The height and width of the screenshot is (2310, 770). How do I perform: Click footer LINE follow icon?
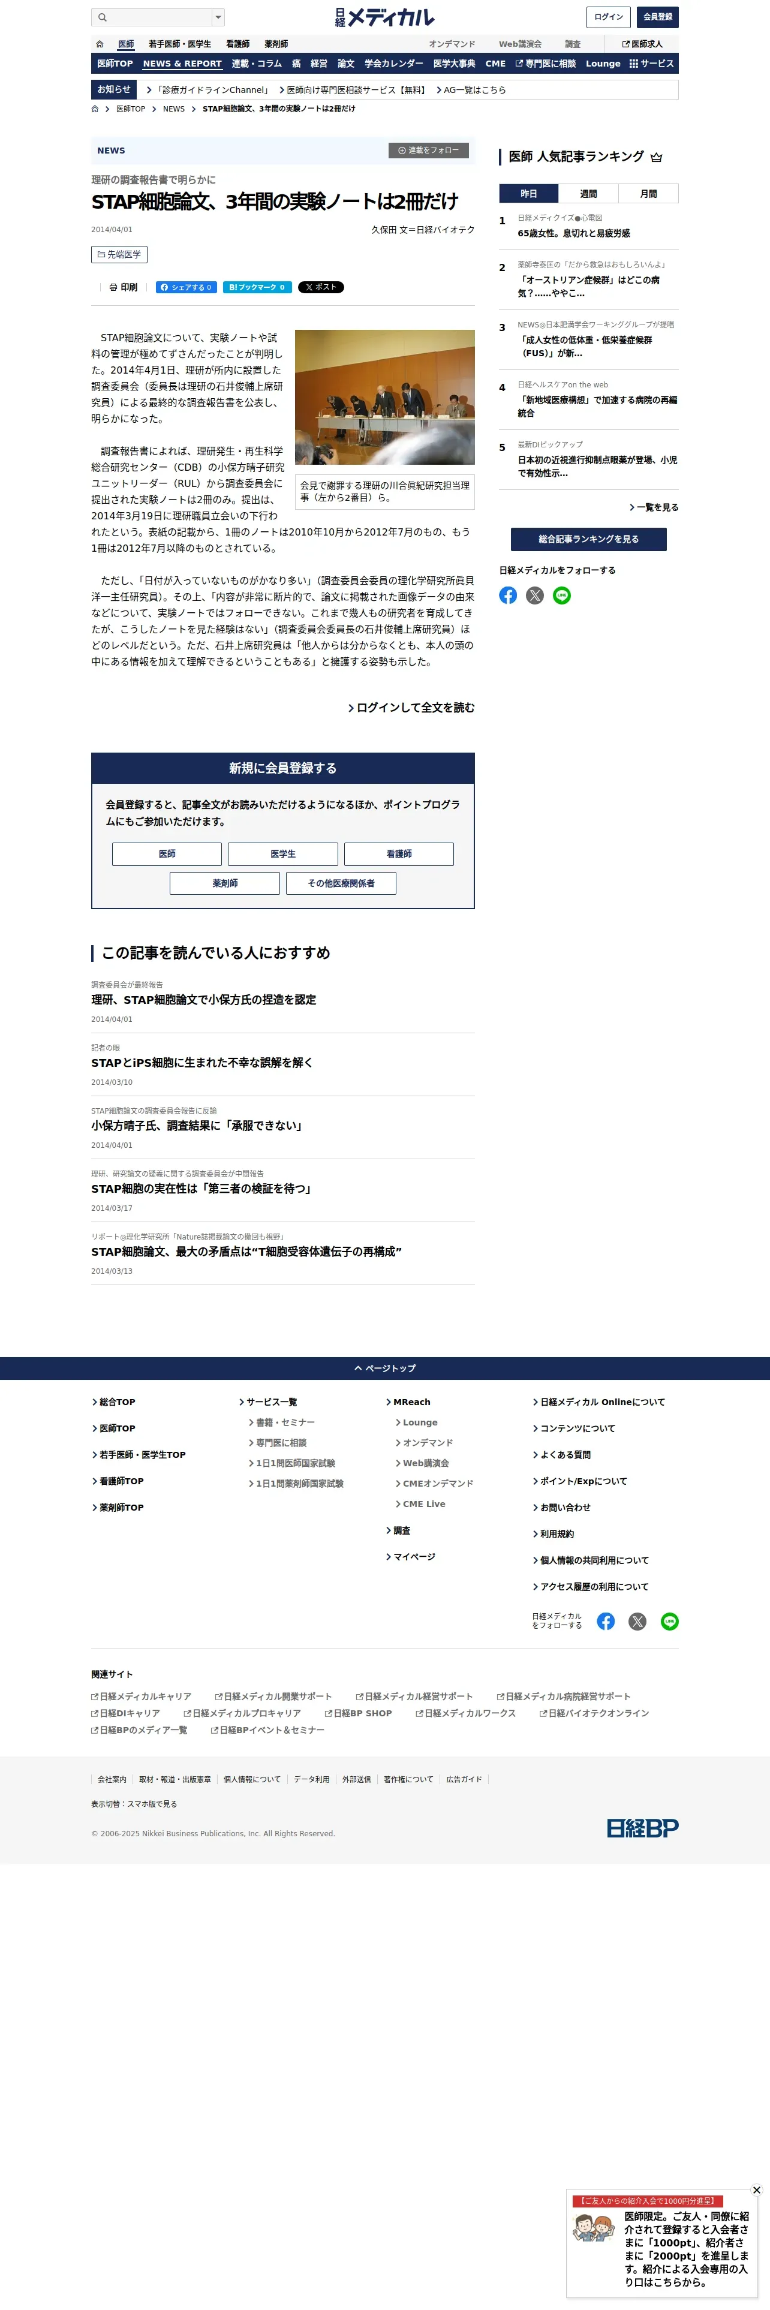(x=670, y=1622)
